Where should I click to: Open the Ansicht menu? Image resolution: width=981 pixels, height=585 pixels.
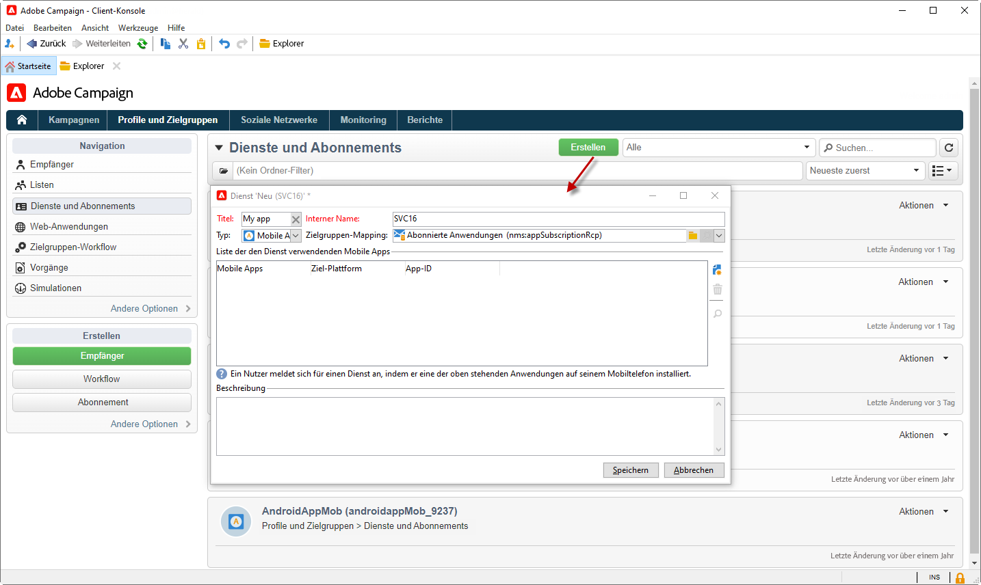[x=95, y=28]
